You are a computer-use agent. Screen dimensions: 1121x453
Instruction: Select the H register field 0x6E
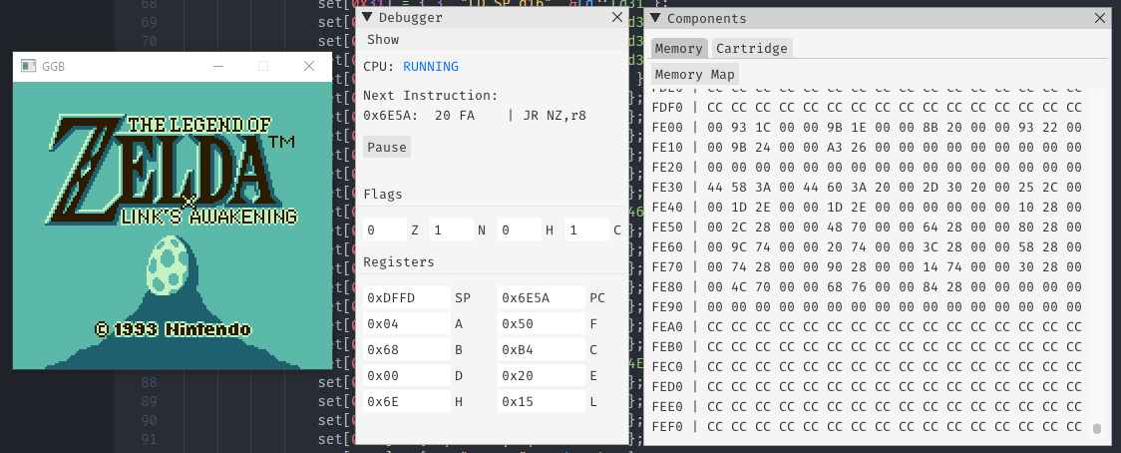point(407,402)
